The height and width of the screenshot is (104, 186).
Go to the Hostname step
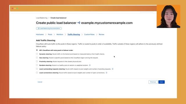40,34
